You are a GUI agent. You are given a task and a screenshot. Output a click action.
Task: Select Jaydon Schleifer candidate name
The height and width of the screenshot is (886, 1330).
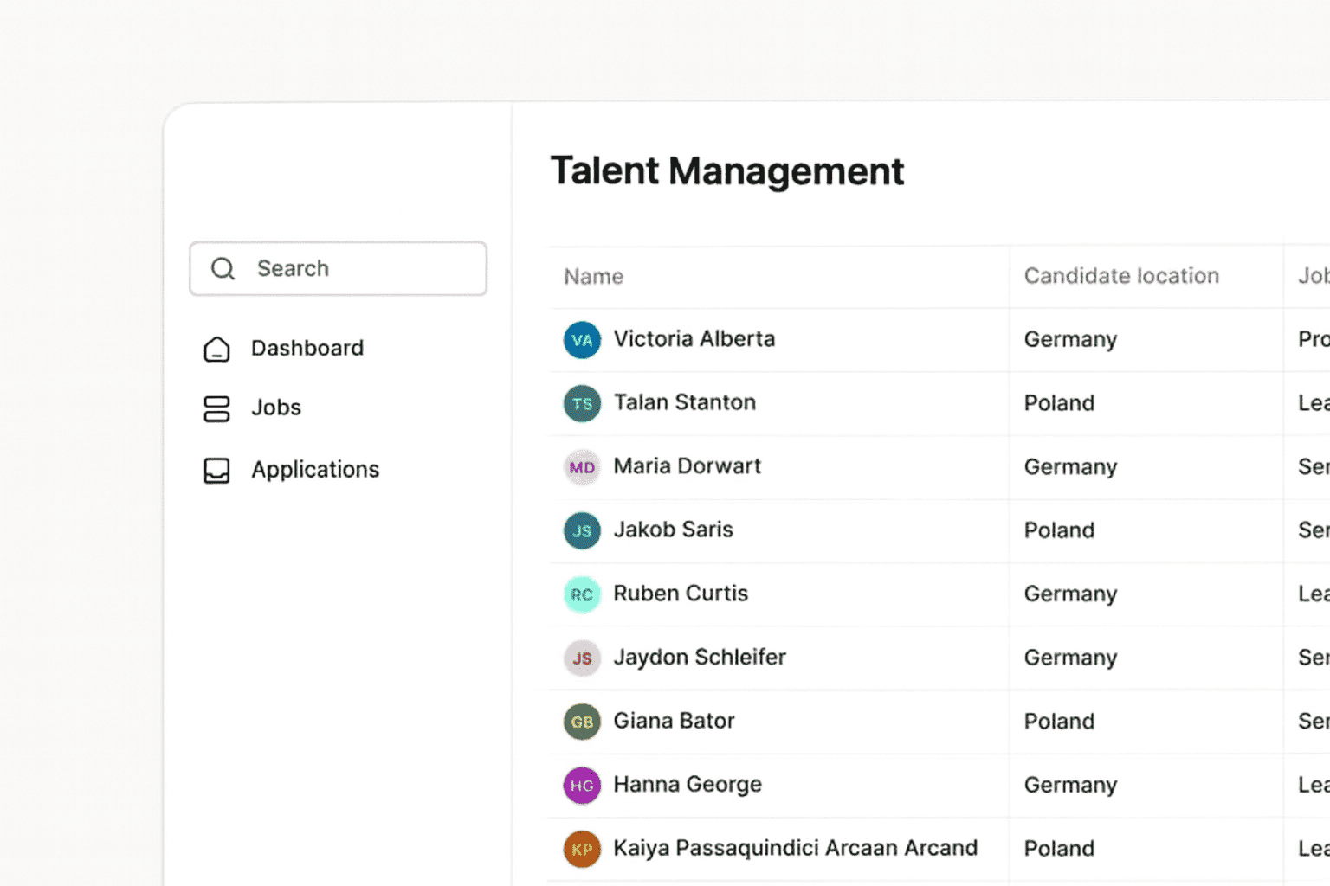(x=699, y=658)
